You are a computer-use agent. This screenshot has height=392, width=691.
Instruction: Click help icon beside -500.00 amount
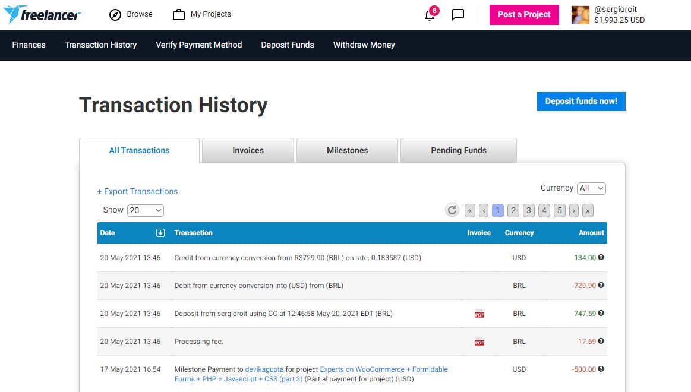coord(601,369)
